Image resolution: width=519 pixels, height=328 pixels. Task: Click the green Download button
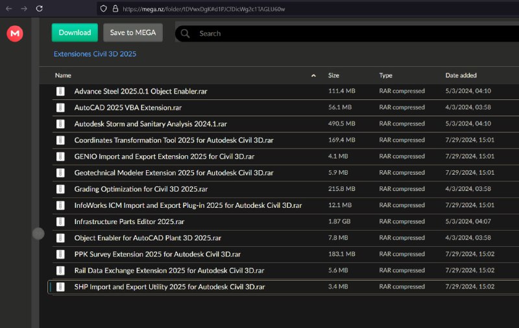tap(75, 32)
